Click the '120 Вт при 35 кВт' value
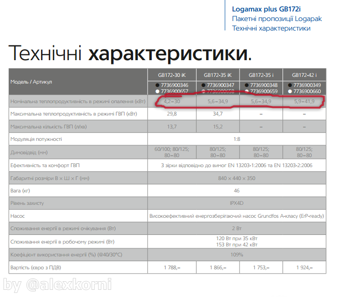347x297 pixels. 237,239
